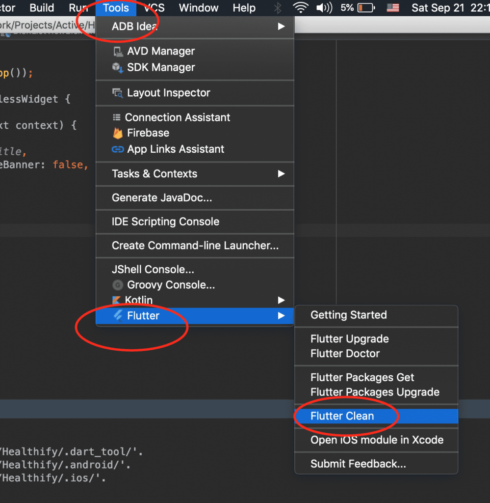Select Firebase menu entry
The image size is (490, 503).
tap(195, 133)
